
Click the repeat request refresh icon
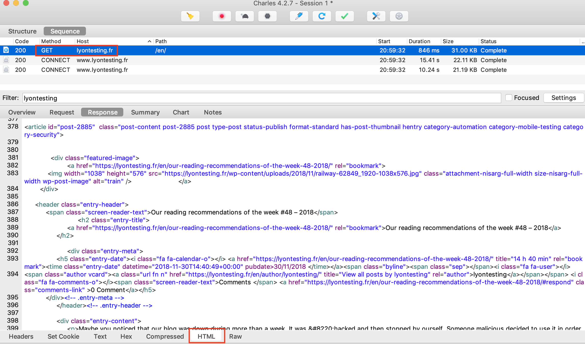(322, 16)
